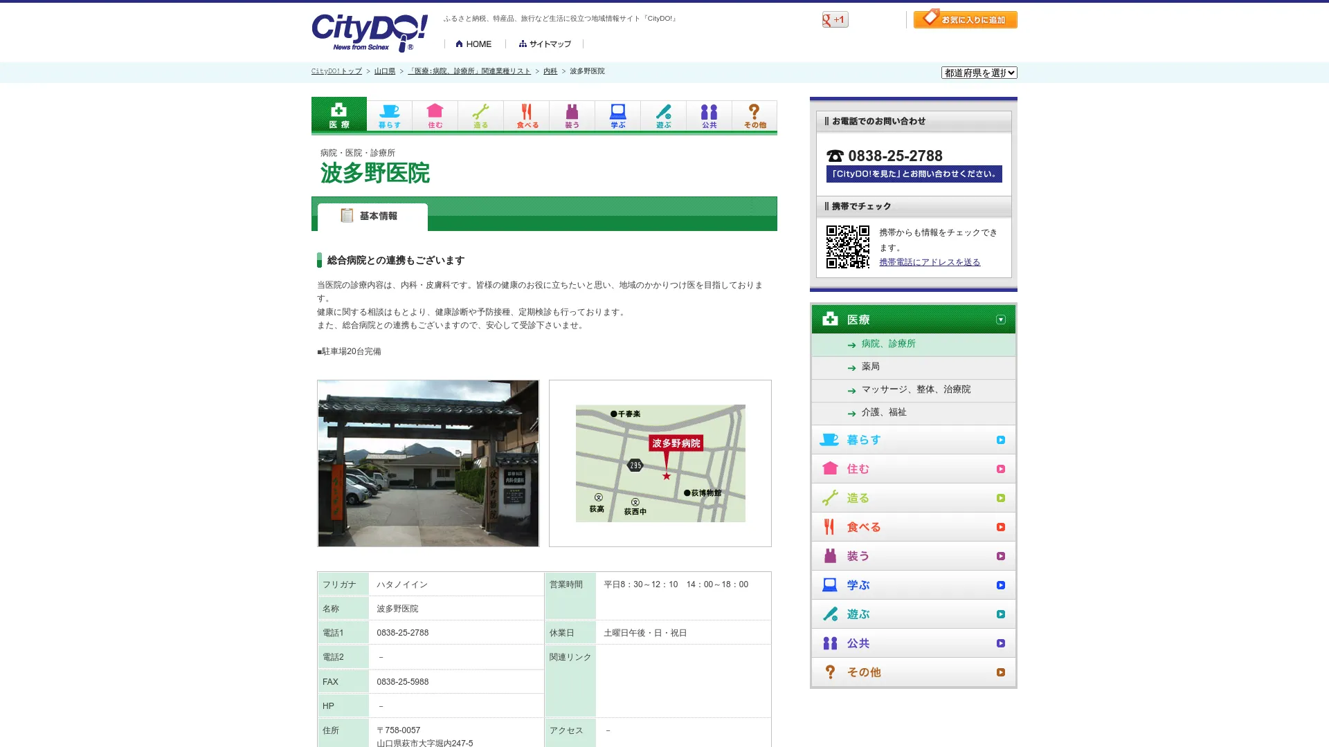Screen dimensions: 1329x747
Task: Open sidebar item 病院、診療所
Action: pyautogui.click(x=914, y=344)
